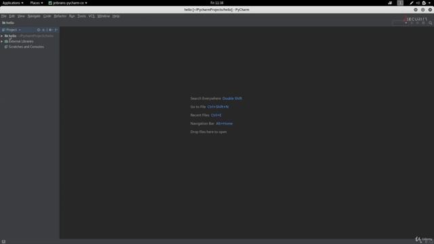Toggle tool window buttons in status bar
This screenshot has width=434, height=244.
click(3, 241)
